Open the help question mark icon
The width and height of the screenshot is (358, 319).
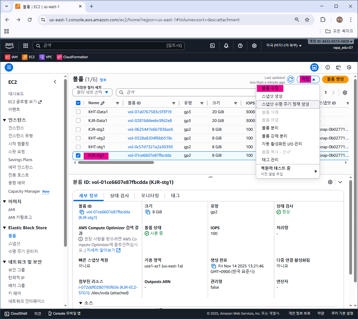pos(240,46)
